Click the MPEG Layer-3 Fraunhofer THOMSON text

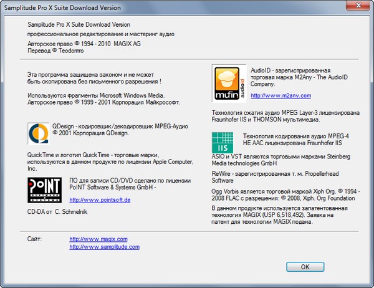click(x=285, y=116)
